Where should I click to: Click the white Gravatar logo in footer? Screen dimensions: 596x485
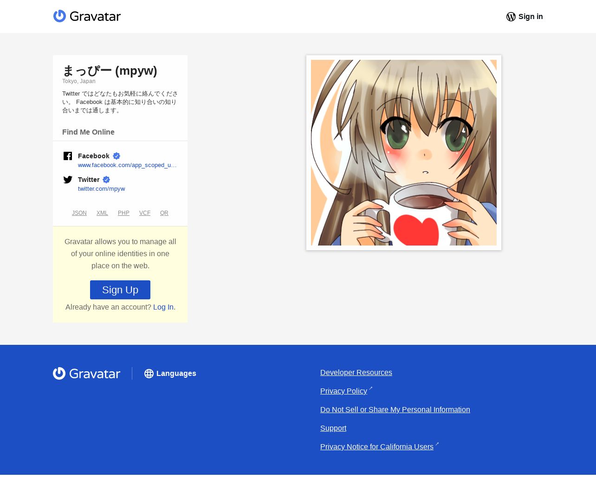point(86,374)
